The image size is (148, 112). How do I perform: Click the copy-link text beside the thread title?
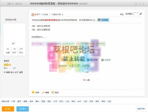pyautogui.click(x=83, y=4)
